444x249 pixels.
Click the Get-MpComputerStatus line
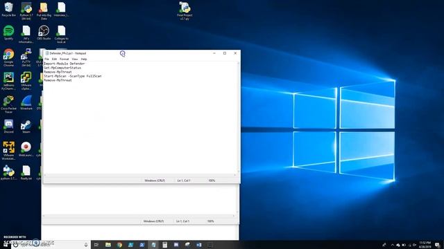(x=62, y=68)
